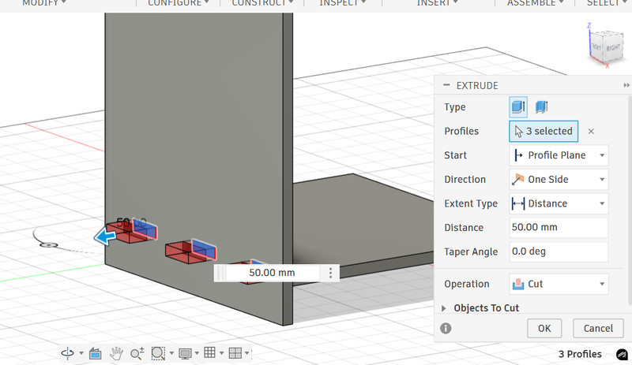Open the Orbit tool dropdown arrow
This screenshot has height=365, width=632.
coord(81,353)
